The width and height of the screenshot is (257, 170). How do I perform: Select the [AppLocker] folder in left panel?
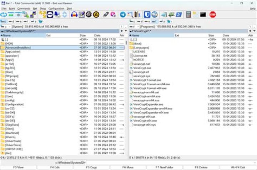62,52
